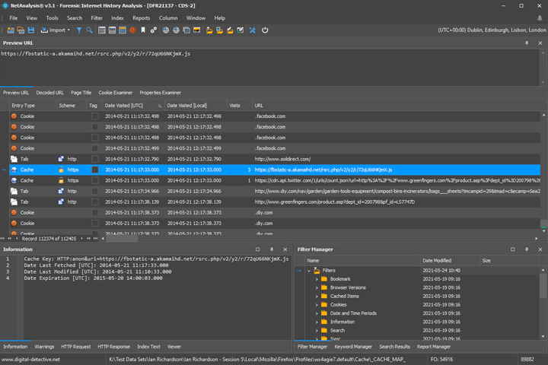
Task: Click the grid view icon after Search
Action: [x=102, y=30]
